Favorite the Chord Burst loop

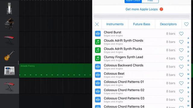point(181,34)
